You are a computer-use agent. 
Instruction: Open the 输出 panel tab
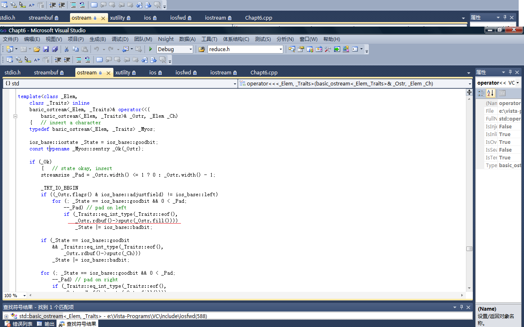(x=46, y=324)
